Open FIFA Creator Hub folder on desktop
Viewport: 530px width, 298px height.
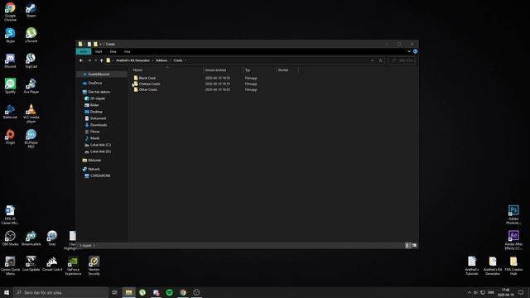click(513, 266)
